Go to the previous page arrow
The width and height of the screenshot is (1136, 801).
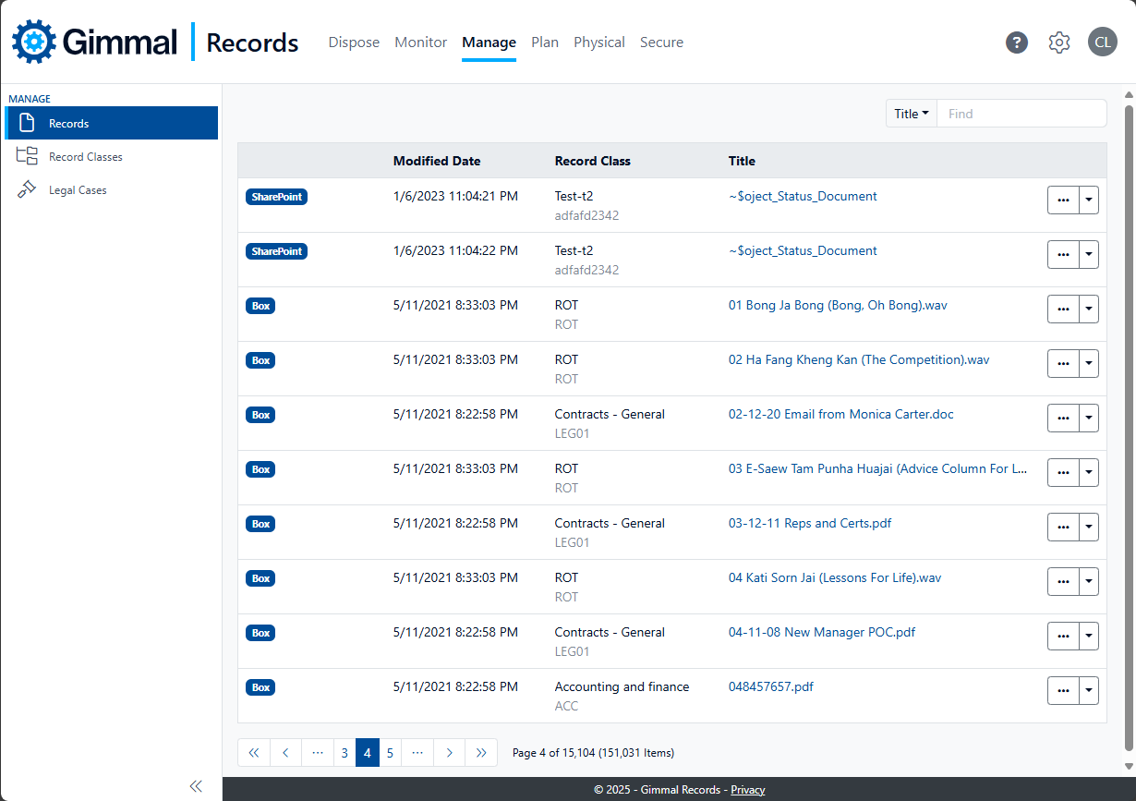tap(285, 753)
